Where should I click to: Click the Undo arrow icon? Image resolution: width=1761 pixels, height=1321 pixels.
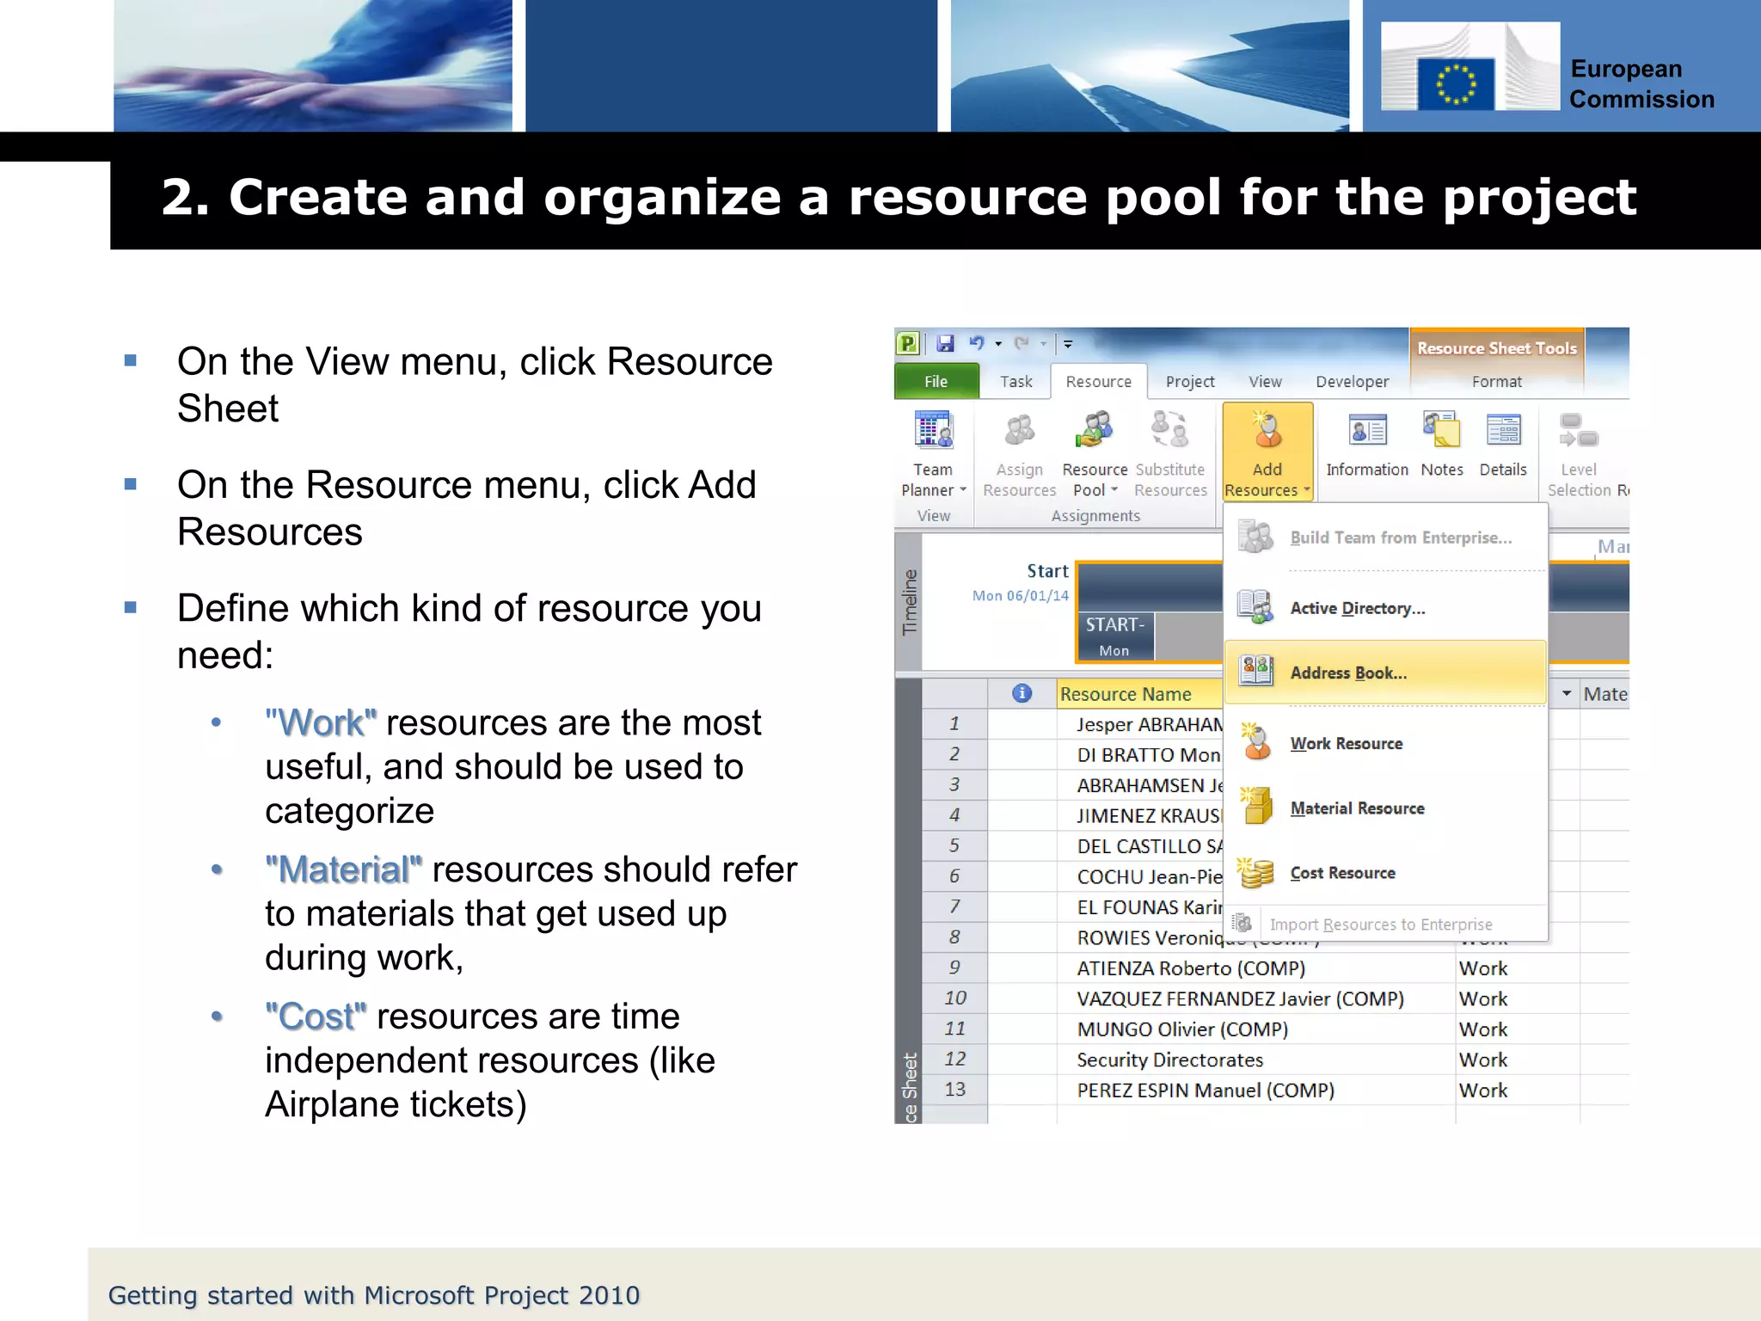click(976, 343)
